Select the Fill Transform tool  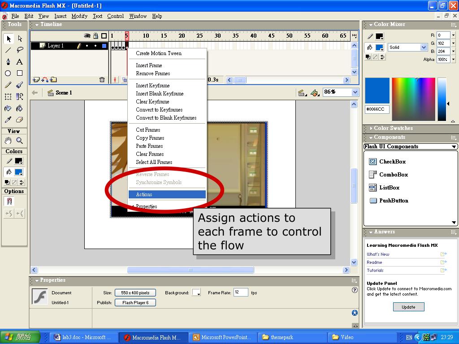point(20,97)
